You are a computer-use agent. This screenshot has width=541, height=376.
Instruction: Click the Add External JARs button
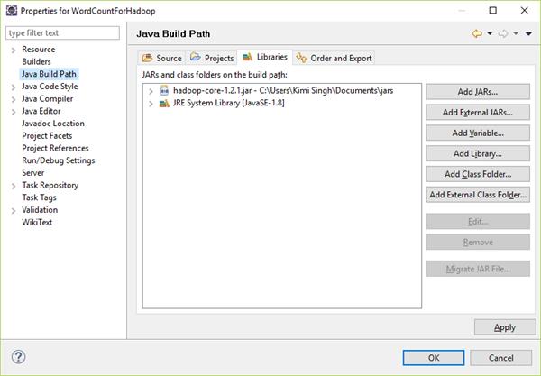click(x=477, y=113)
